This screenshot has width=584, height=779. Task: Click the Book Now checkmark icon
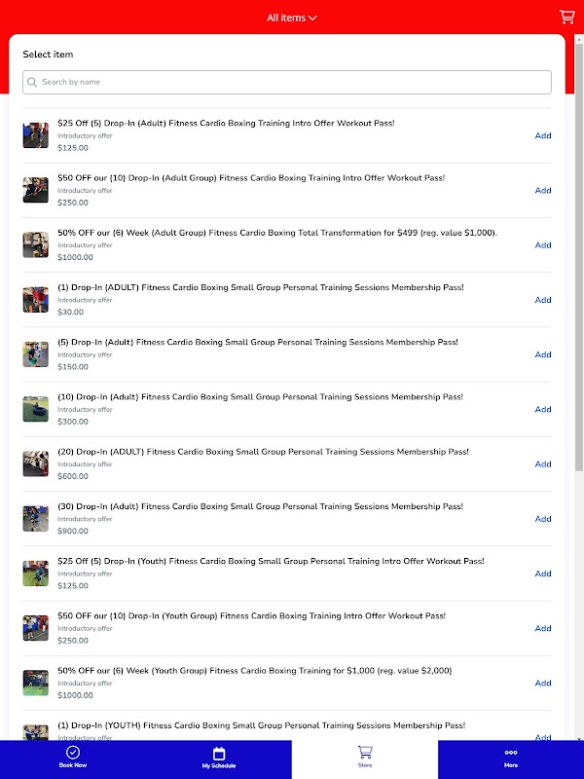click(x=73, y=752)
